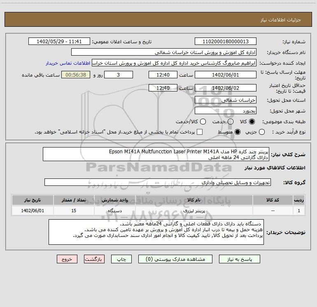Screen dimensions: 317x307
Task: Click the buyer organization name field
Action: tap(164, 52)
